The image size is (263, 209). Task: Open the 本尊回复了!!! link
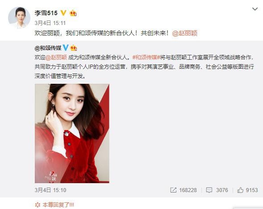click(58, 205)
